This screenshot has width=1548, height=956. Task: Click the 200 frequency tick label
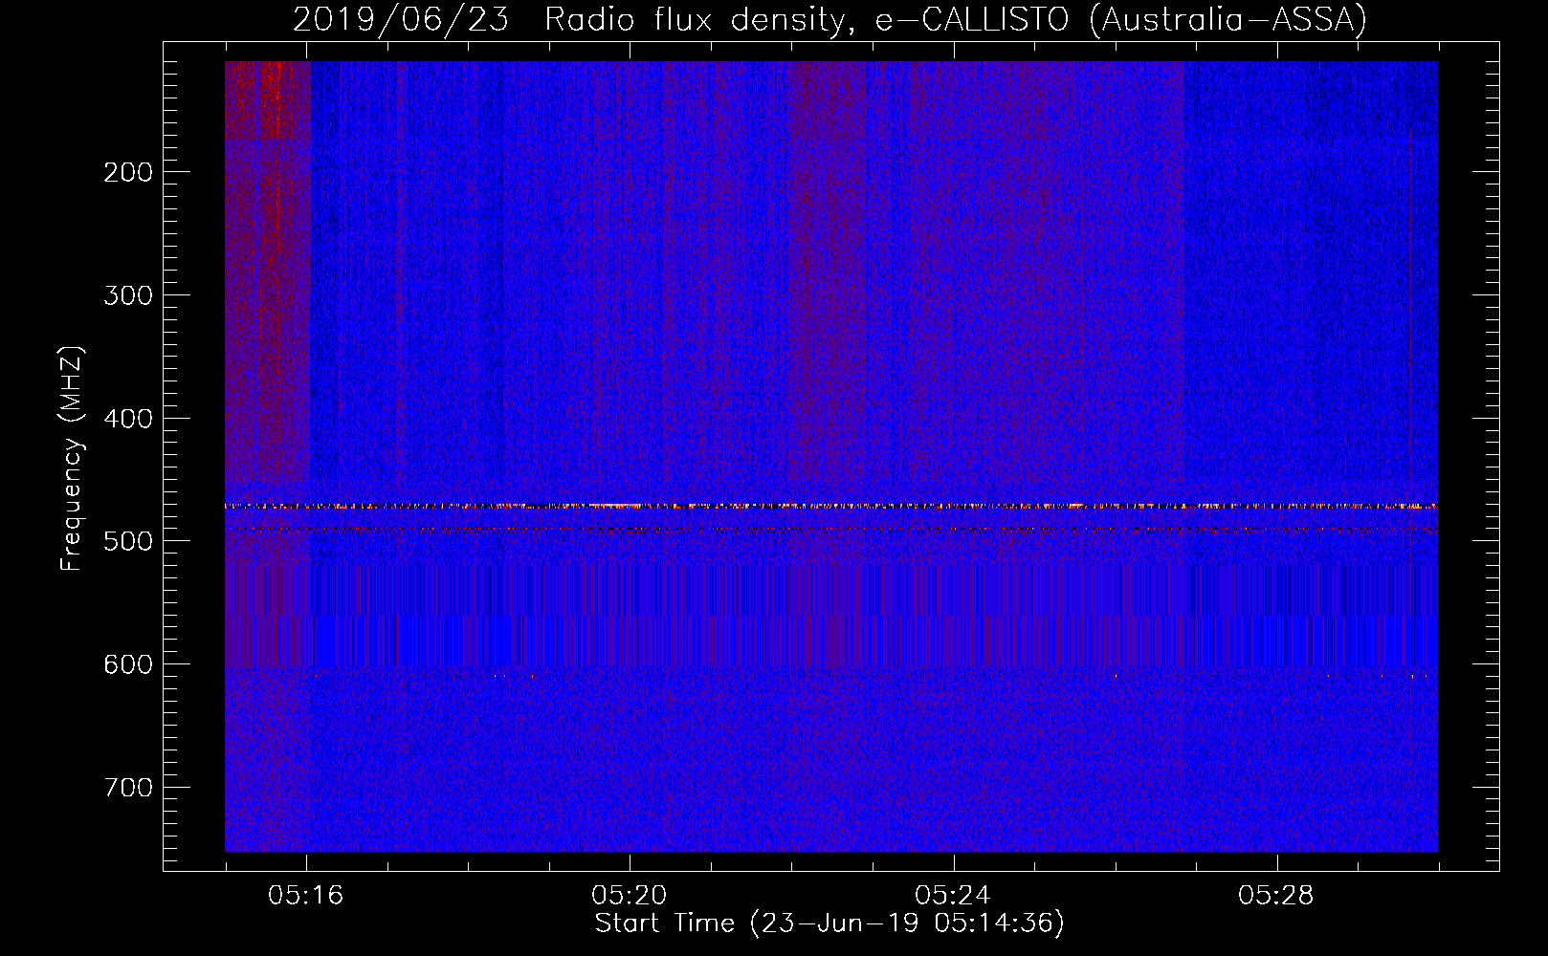128,172
